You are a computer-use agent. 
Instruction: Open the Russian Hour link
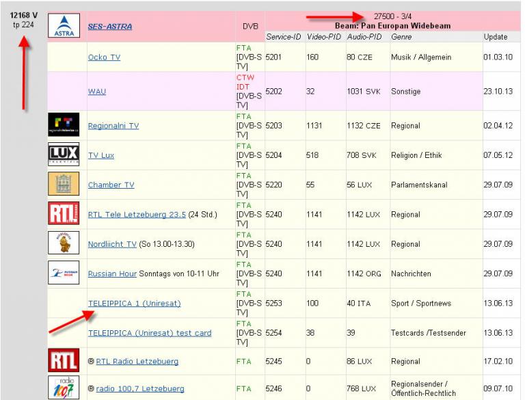click(112, 274)
